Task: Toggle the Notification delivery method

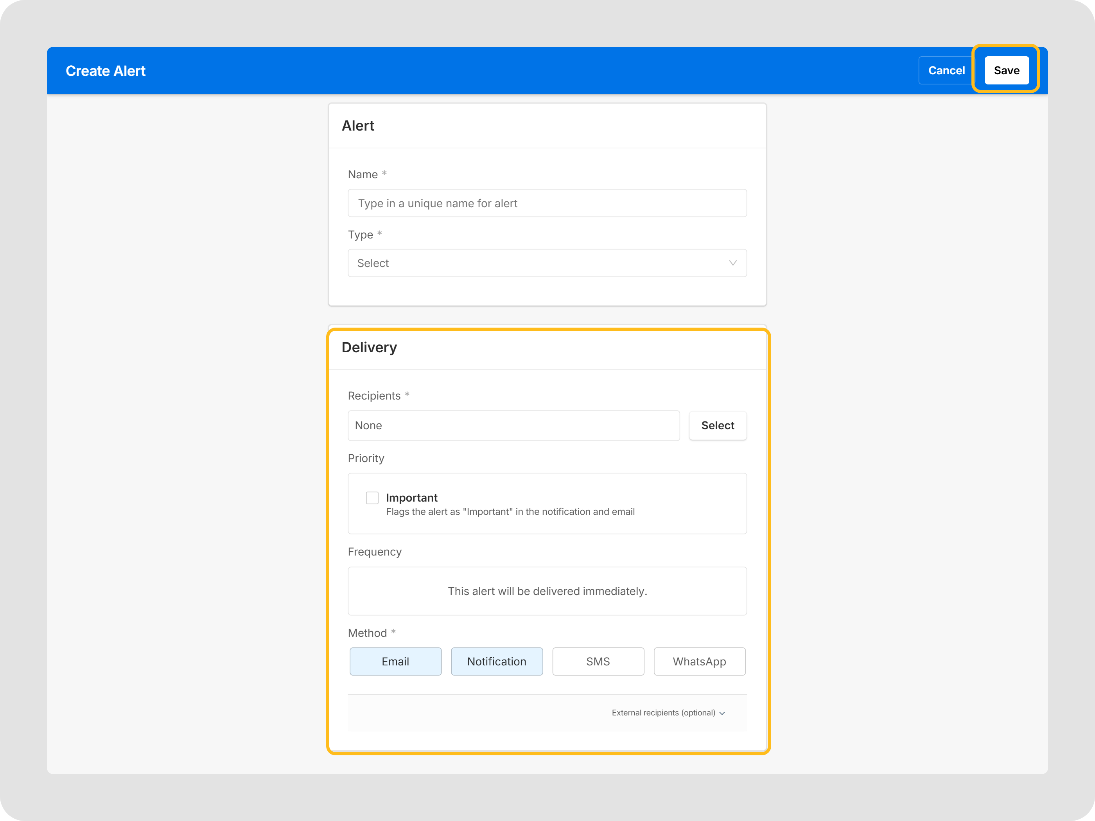Action: pyautogui.click(x=497, y=661)
